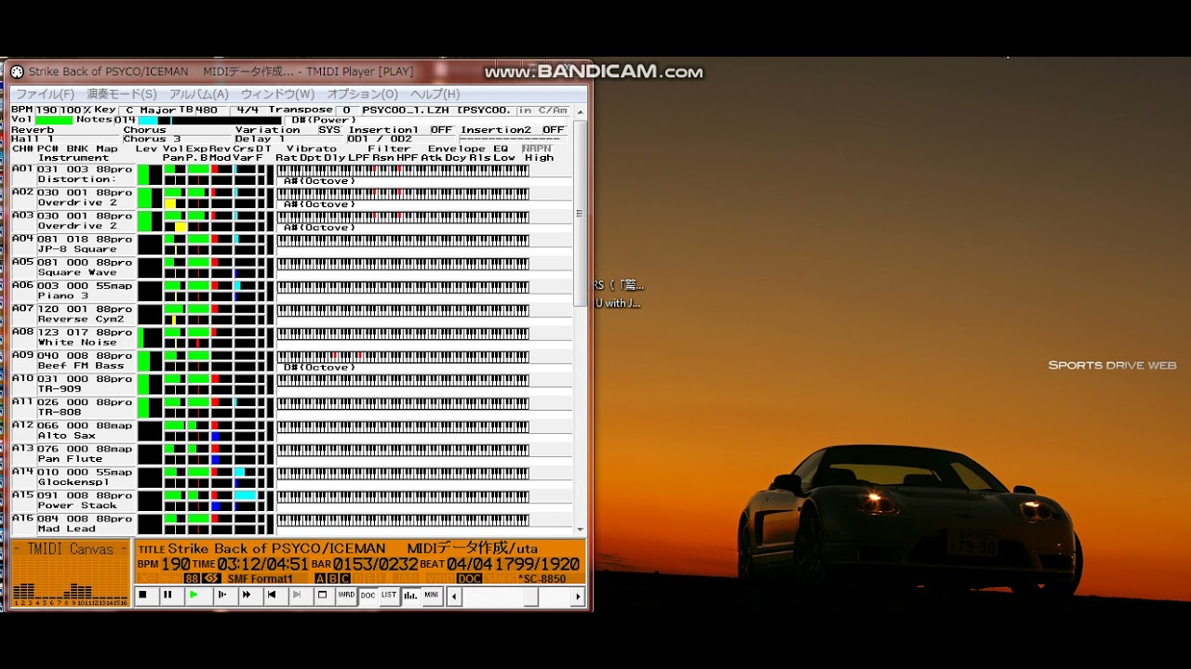Screen dimensions: 1191x669
Task: Select the Reverse Cym2 instrument on A07
Action: tap(81, 319)
